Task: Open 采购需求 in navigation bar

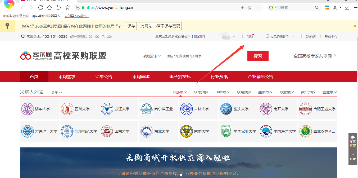Action: point(67,76)
